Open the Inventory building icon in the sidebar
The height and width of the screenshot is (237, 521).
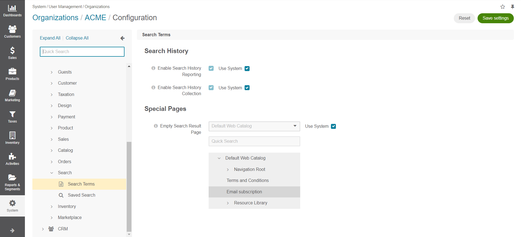point(12,136)
